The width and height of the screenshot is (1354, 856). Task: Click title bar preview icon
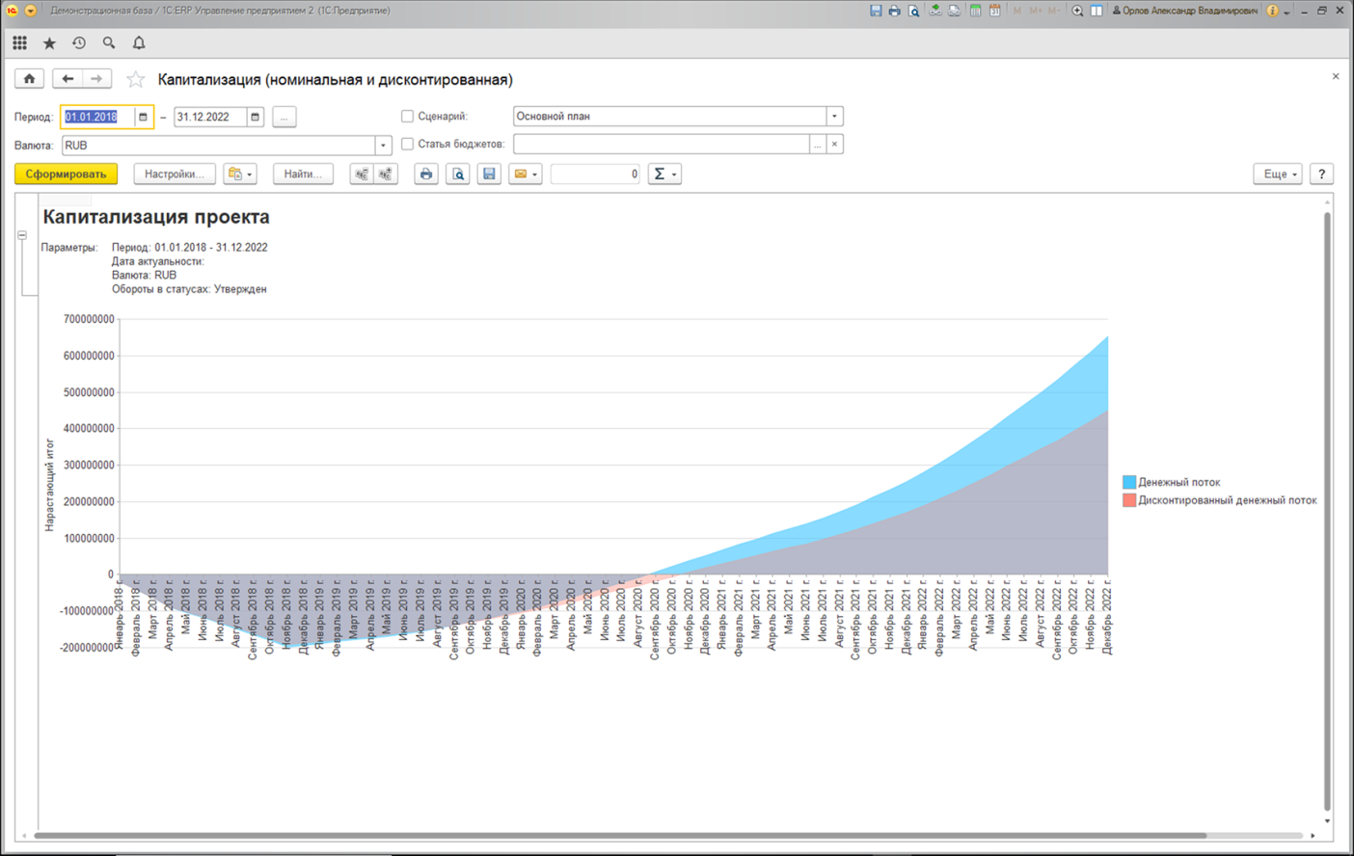913,11
